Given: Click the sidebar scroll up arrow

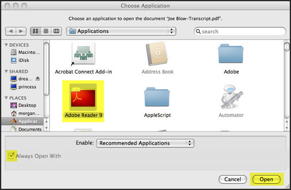Looking at the screenshot, I should (46, 122).
